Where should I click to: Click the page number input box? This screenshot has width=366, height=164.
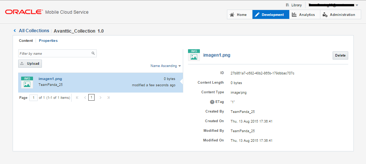click(x=33, y=98)
